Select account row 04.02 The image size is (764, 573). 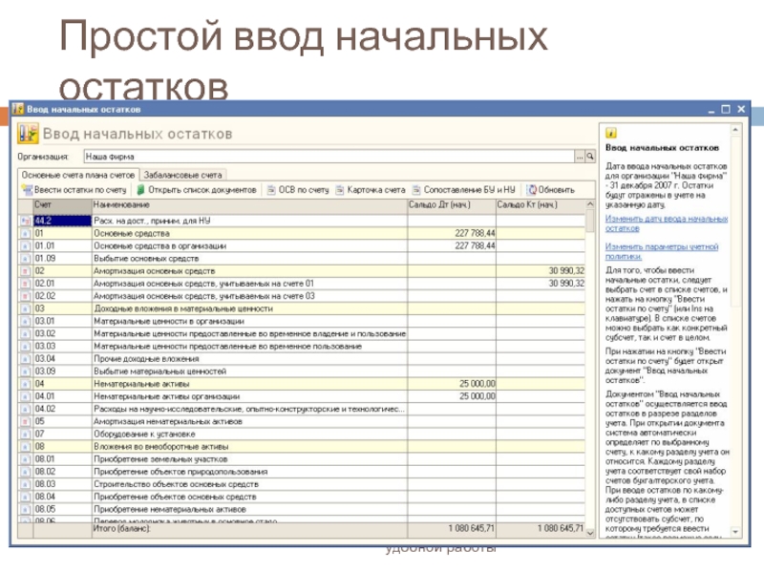(x=302, y=410)
